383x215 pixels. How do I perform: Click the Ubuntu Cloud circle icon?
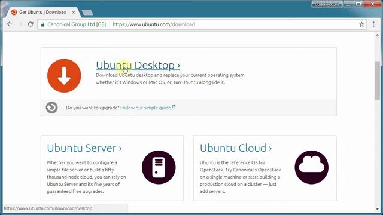(312, 167)
